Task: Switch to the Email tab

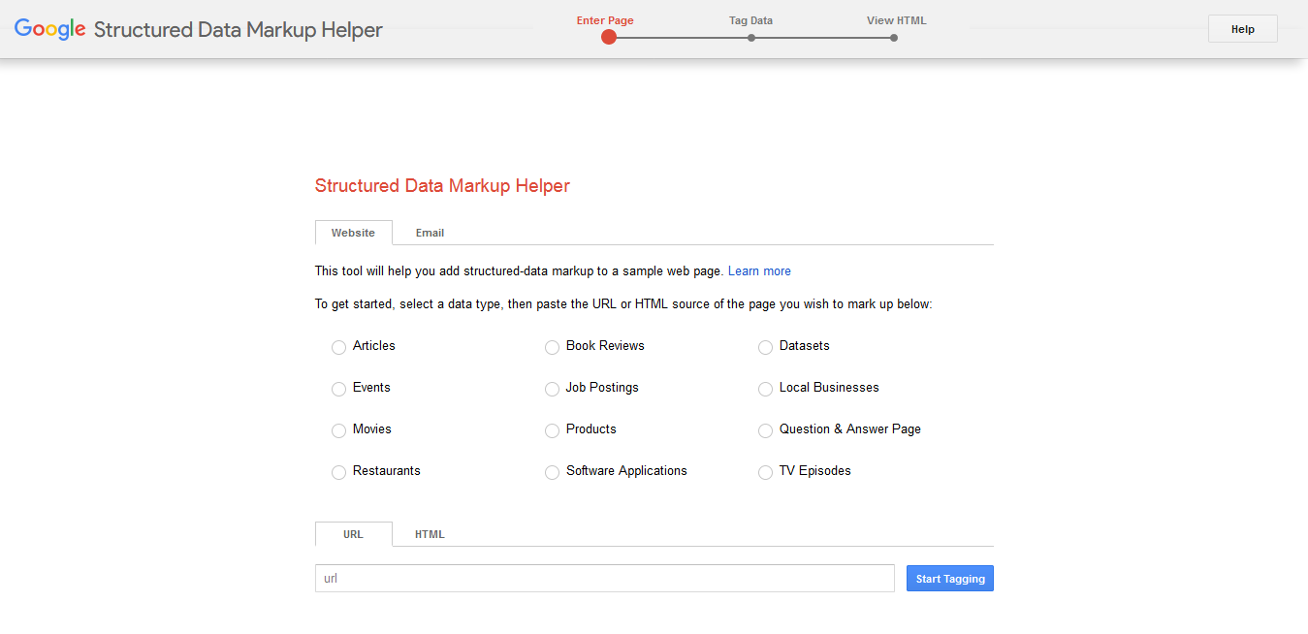Action: click(x=430, y=233)
